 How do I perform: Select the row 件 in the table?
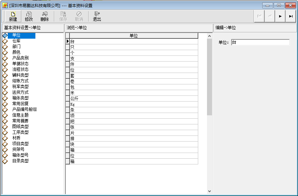click(x=134, y=64)
